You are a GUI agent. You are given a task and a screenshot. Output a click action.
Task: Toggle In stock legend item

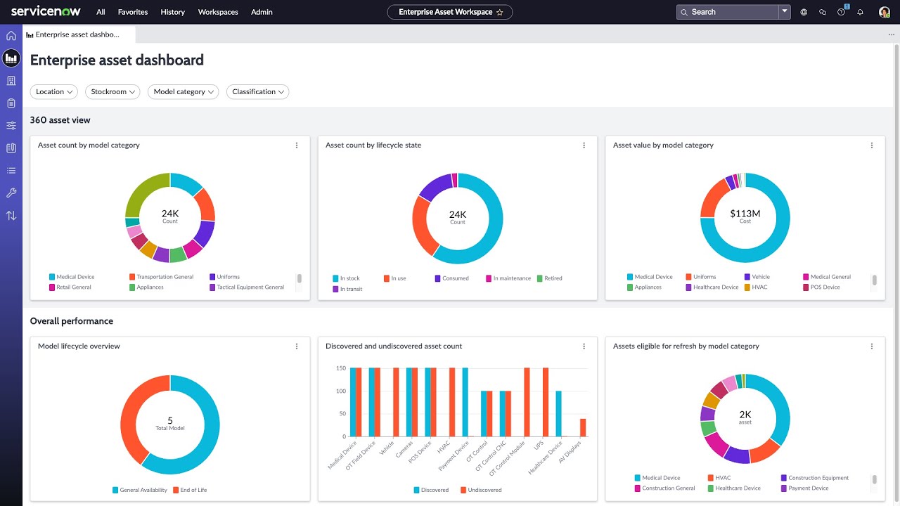pos(346,278)
